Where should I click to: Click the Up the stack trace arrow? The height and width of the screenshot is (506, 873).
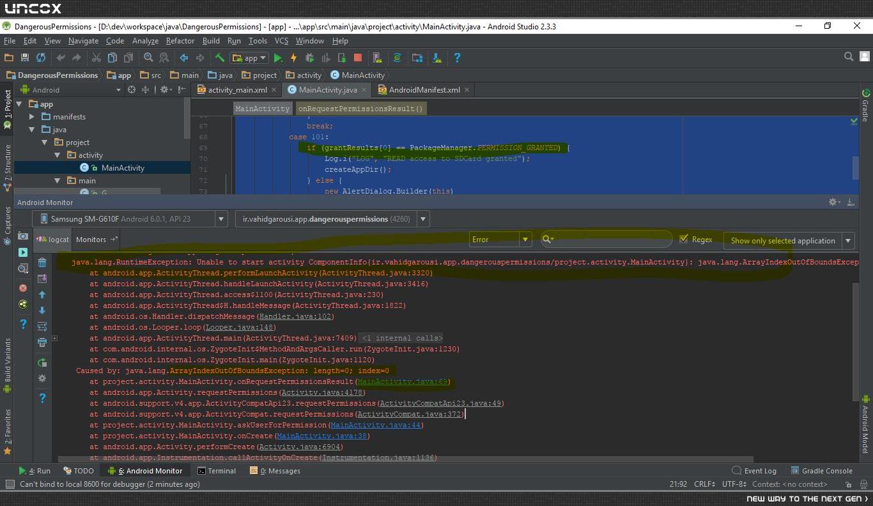coord(42,295)
